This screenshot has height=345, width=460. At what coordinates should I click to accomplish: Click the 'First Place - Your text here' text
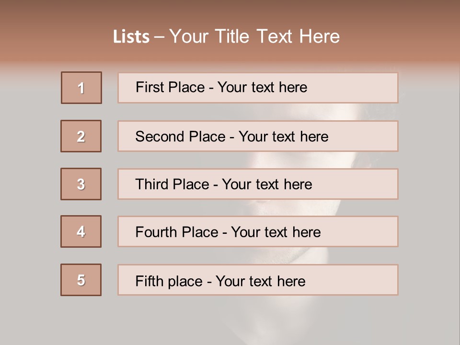[221, 87]
